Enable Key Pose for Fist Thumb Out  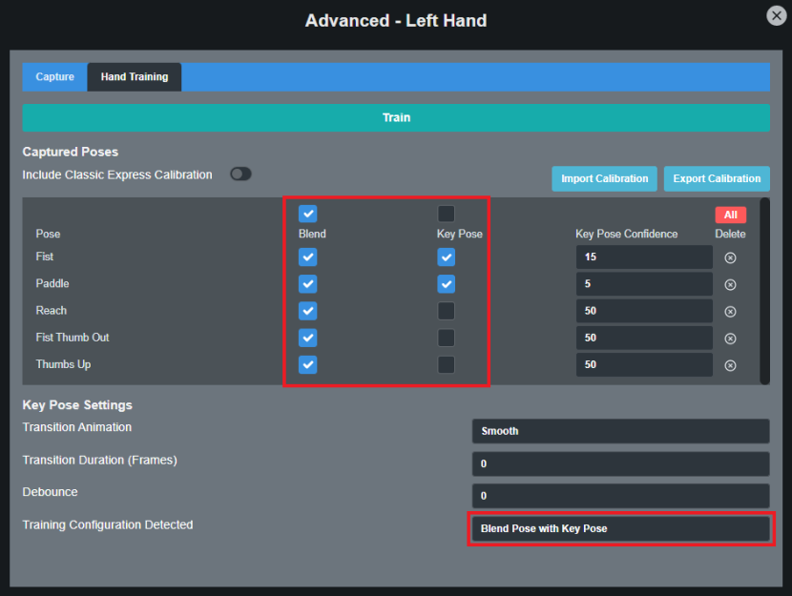[446, 338]
